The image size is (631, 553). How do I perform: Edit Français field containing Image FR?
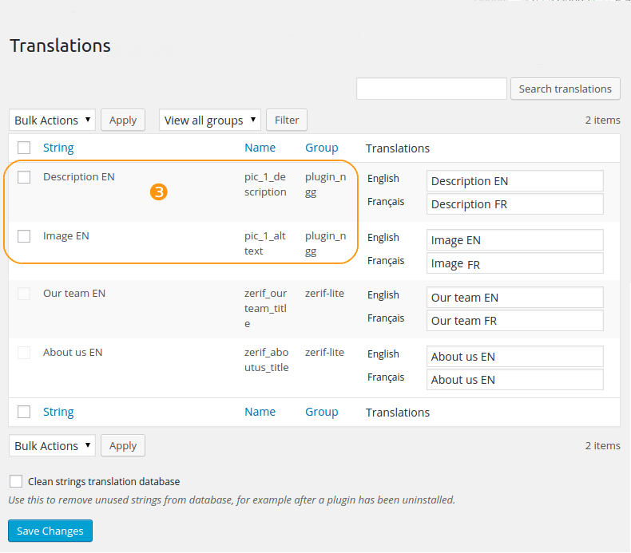tap(515, 263)
